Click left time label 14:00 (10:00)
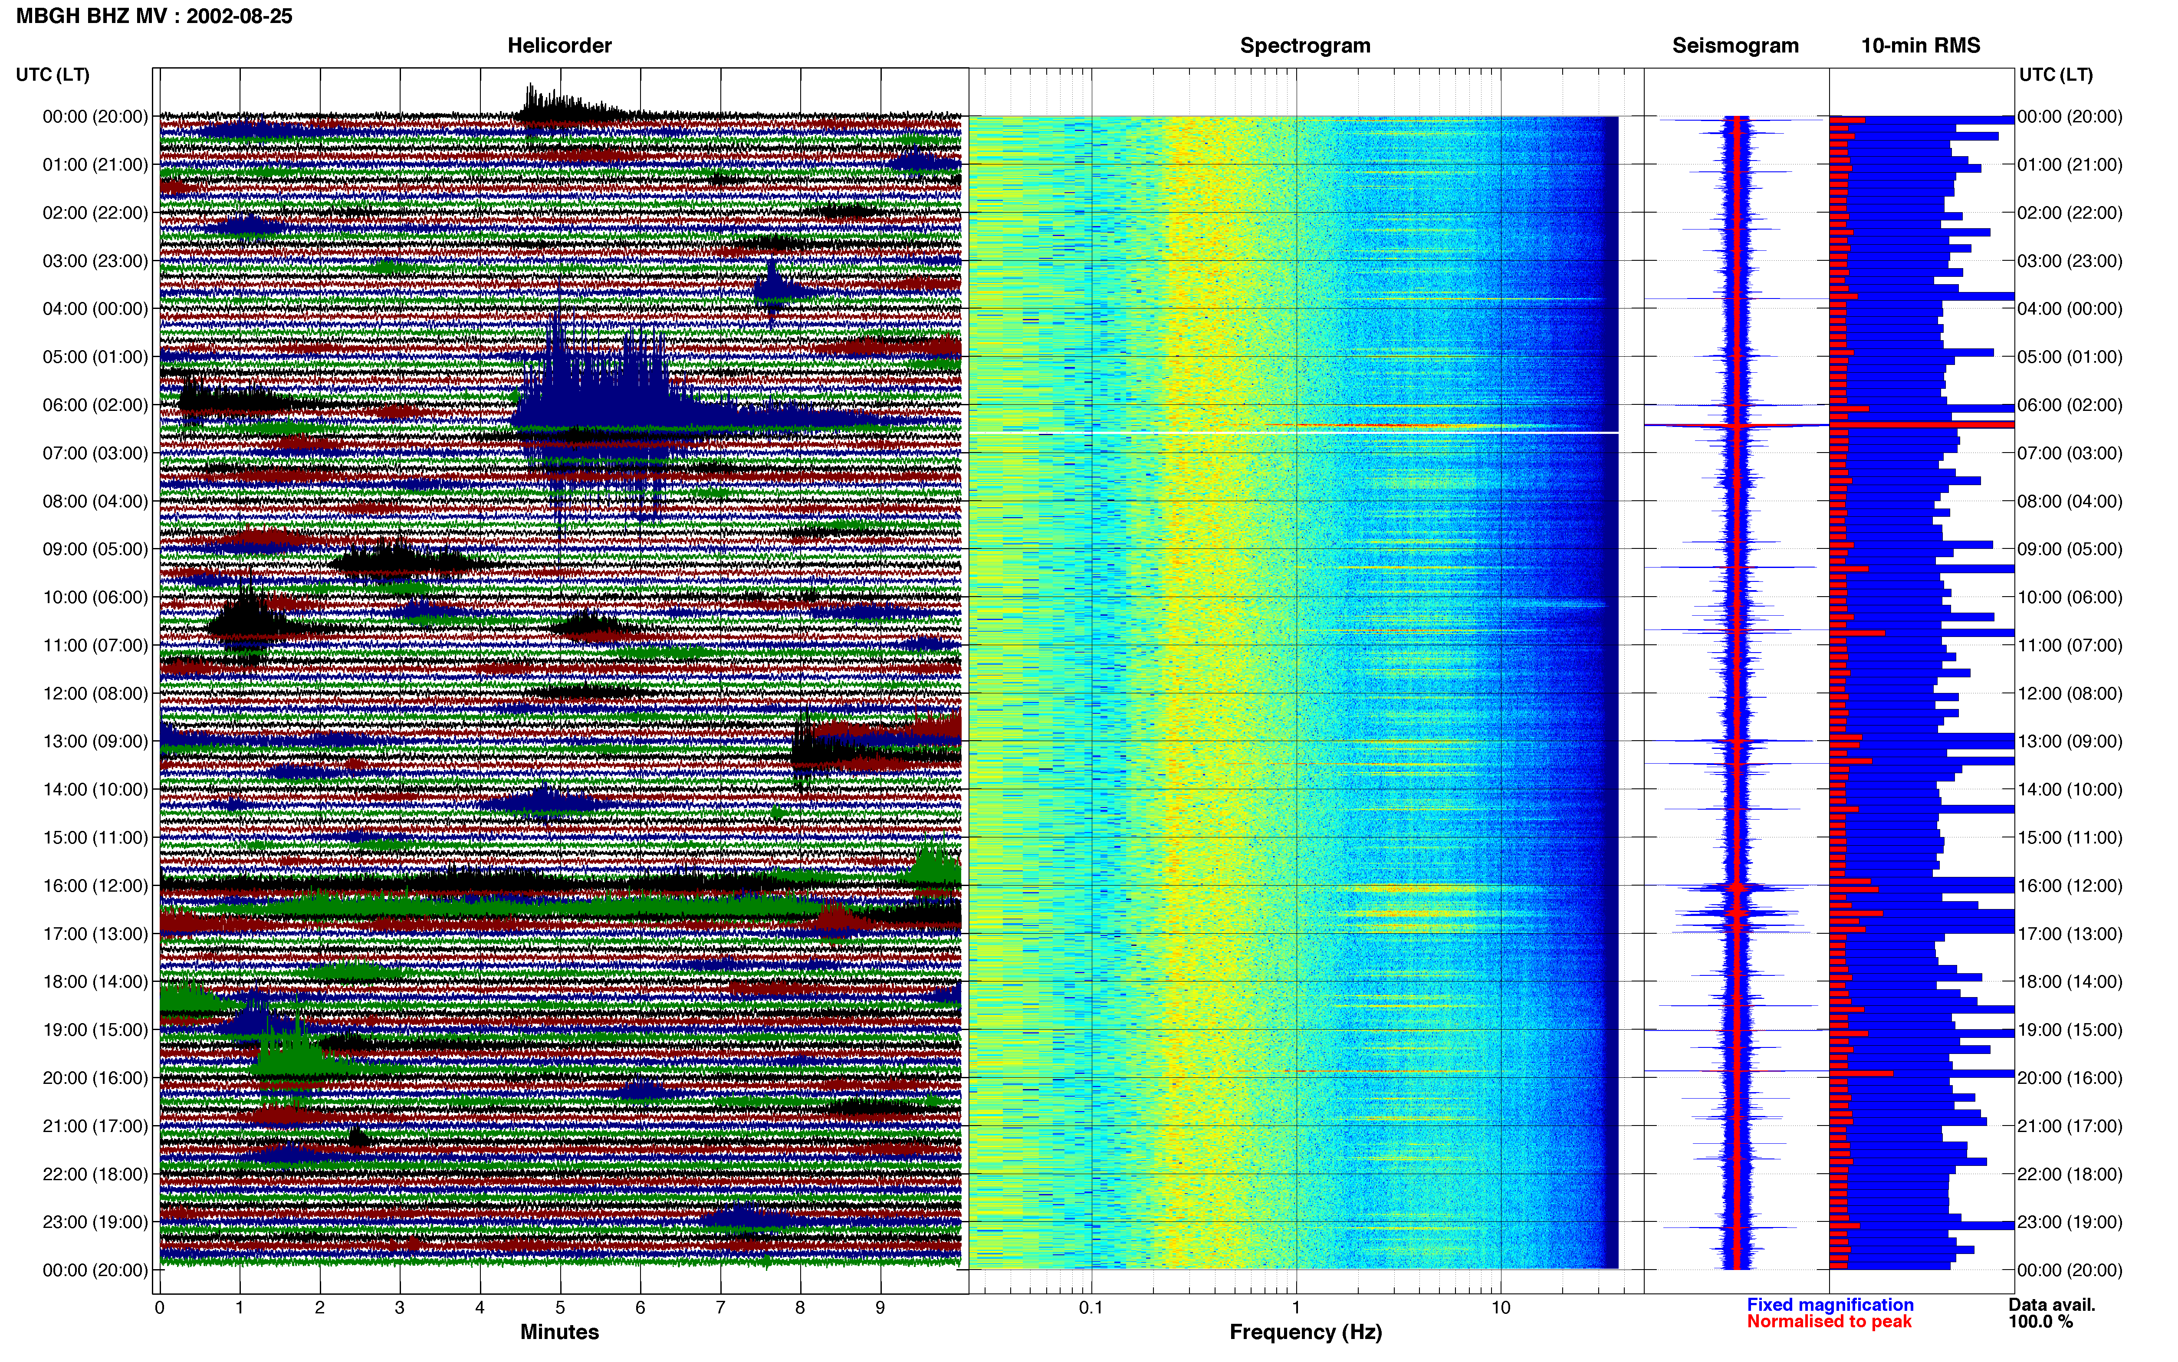This screenshot has width=2178, height=1362. (95, 789)
